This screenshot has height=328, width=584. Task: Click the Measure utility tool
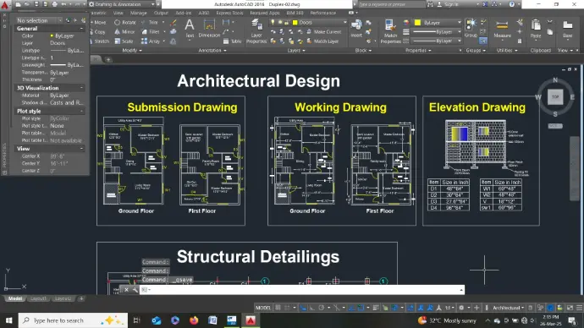[502, 30]
